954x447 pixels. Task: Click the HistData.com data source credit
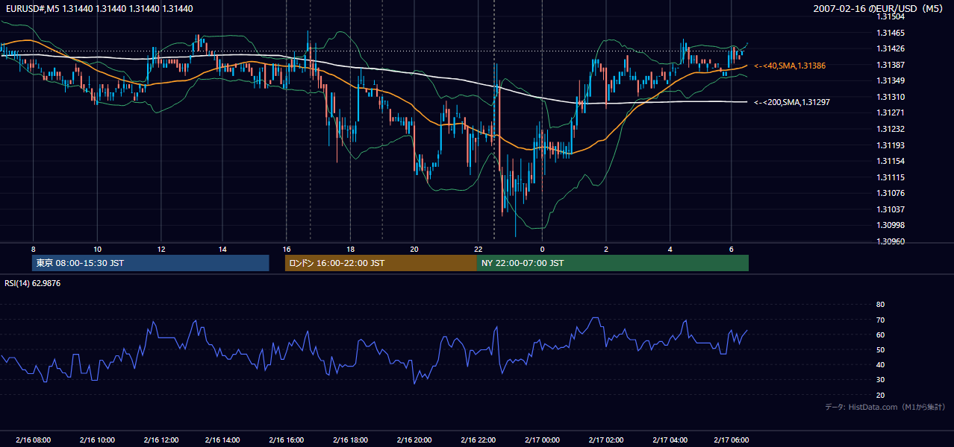885,407
